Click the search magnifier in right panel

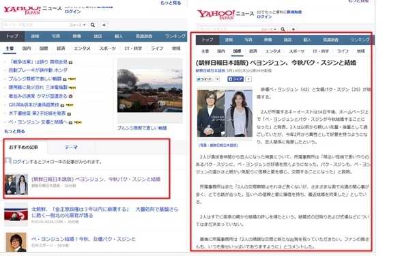[283, 29]
